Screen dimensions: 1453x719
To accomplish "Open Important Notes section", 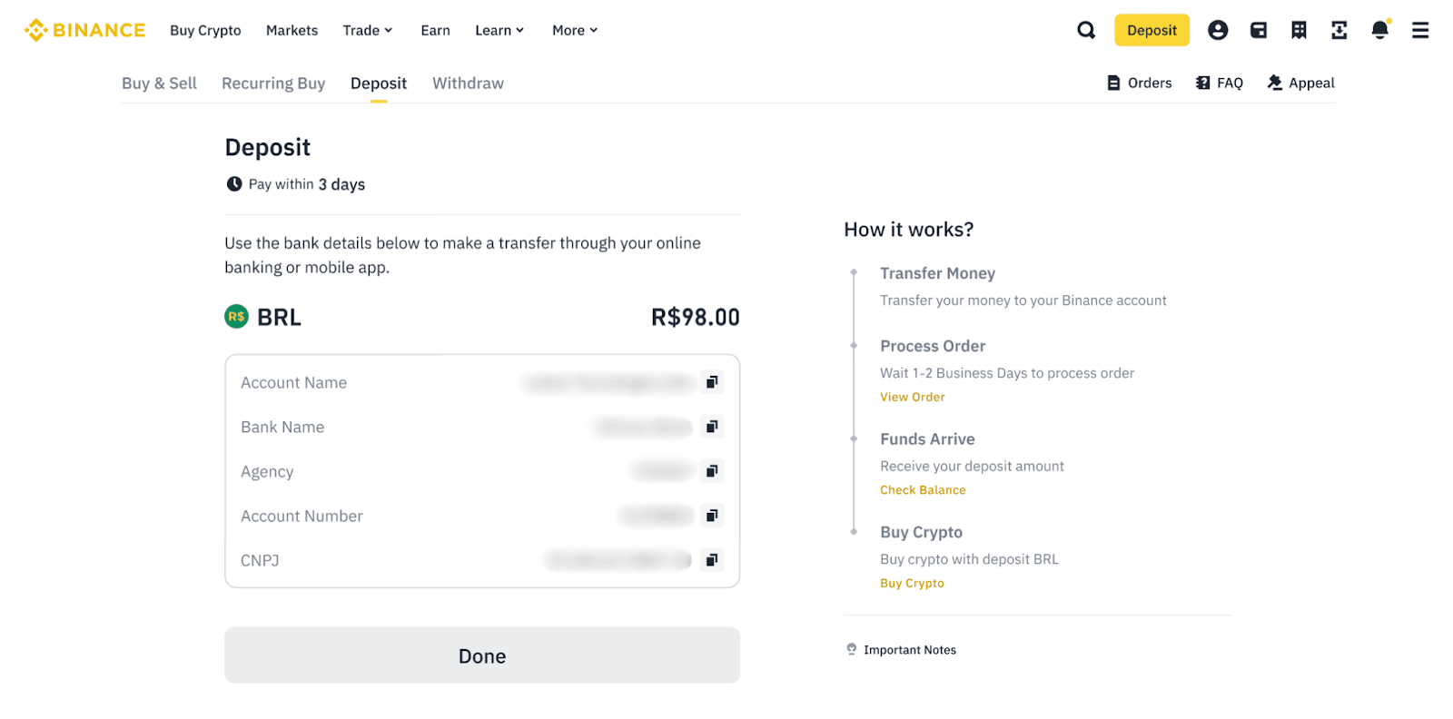I will (x=909, y=650).
